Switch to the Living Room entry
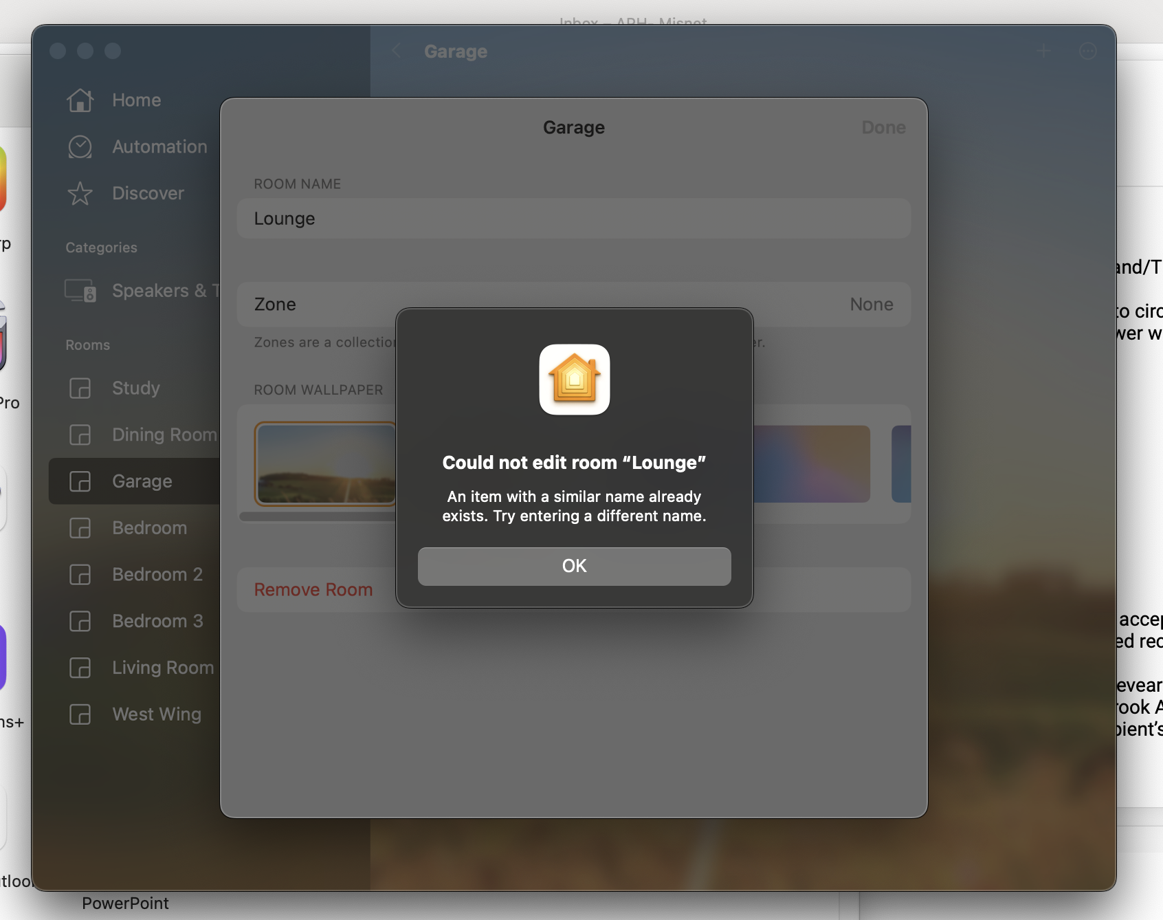The height and width of the screenshot is (920, 1163). pos(162,668)
